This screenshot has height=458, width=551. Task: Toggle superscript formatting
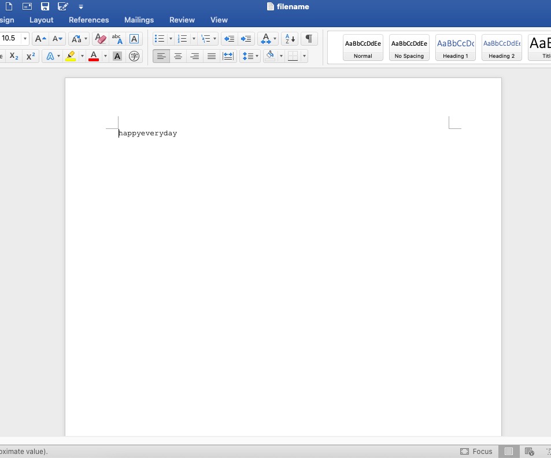30,56
